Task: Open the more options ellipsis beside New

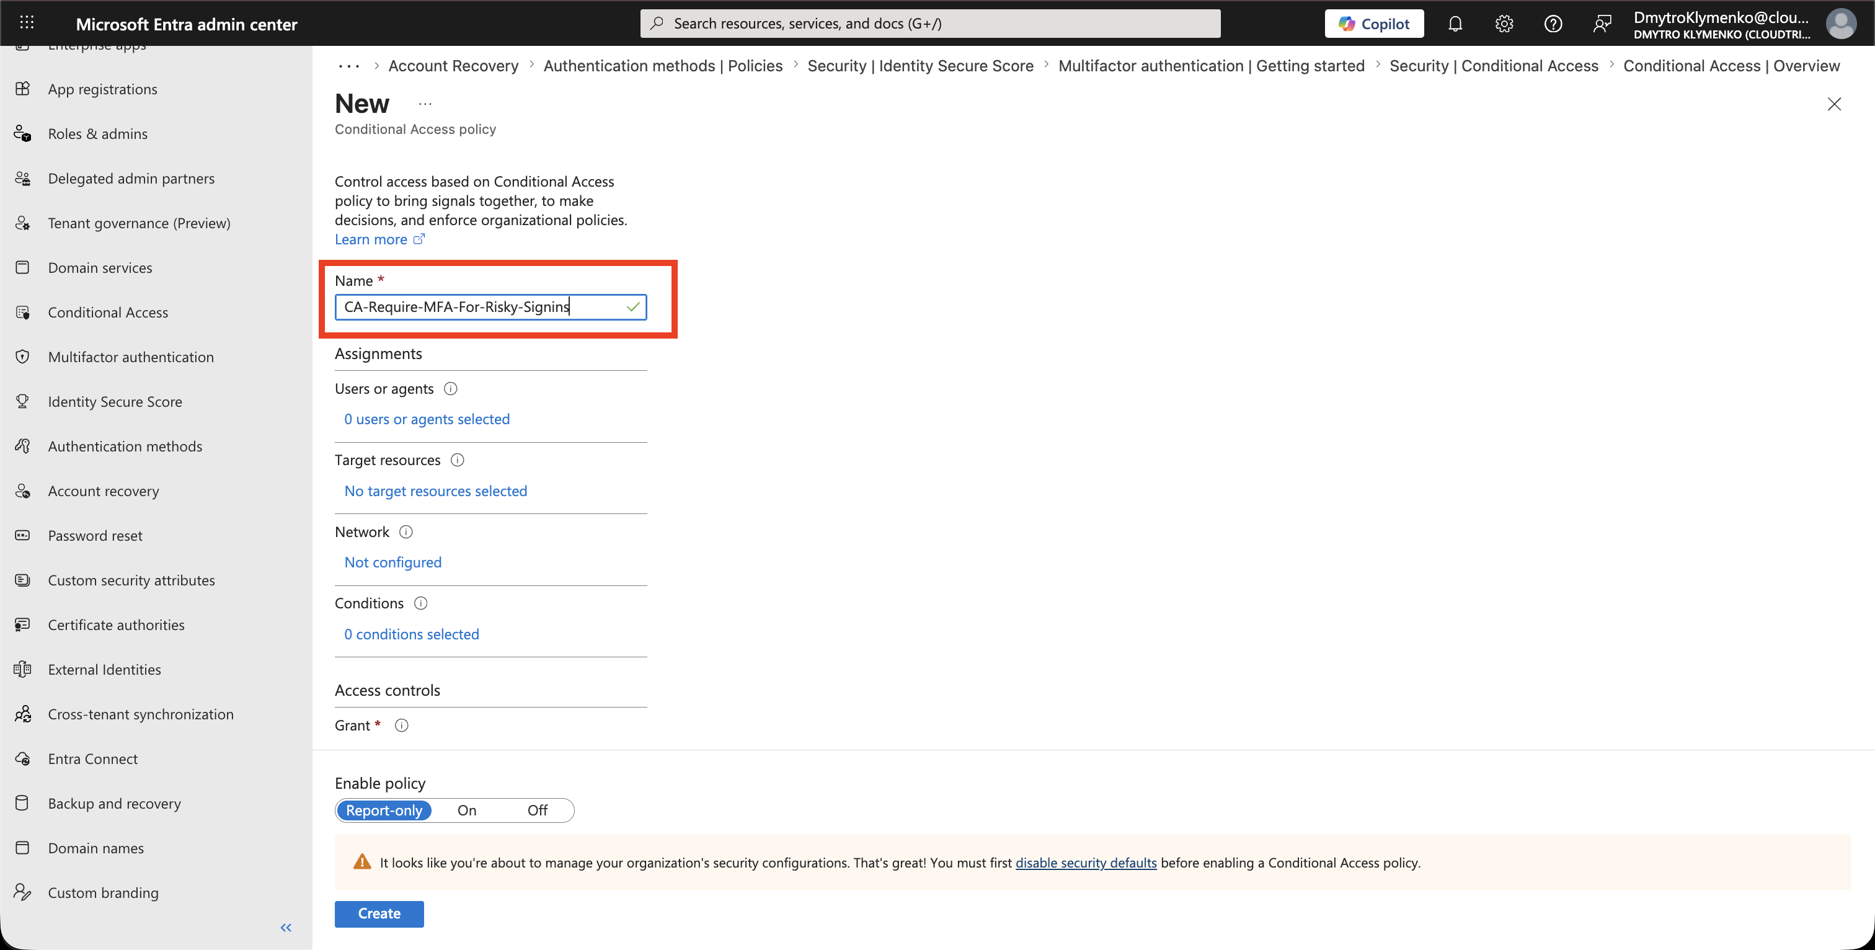Action: (425, 104)
